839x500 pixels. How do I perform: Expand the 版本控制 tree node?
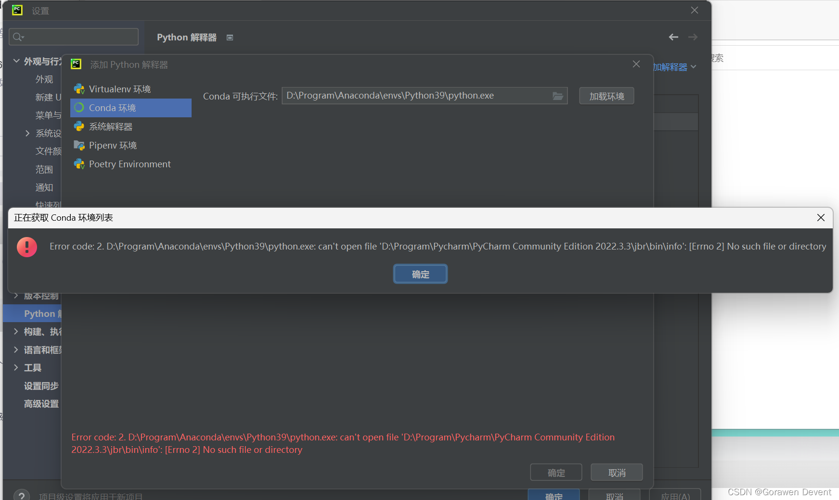tap(16, 296)
